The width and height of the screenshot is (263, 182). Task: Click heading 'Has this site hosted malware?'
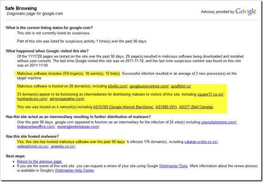pyautogui.click(x=32, y=136)
